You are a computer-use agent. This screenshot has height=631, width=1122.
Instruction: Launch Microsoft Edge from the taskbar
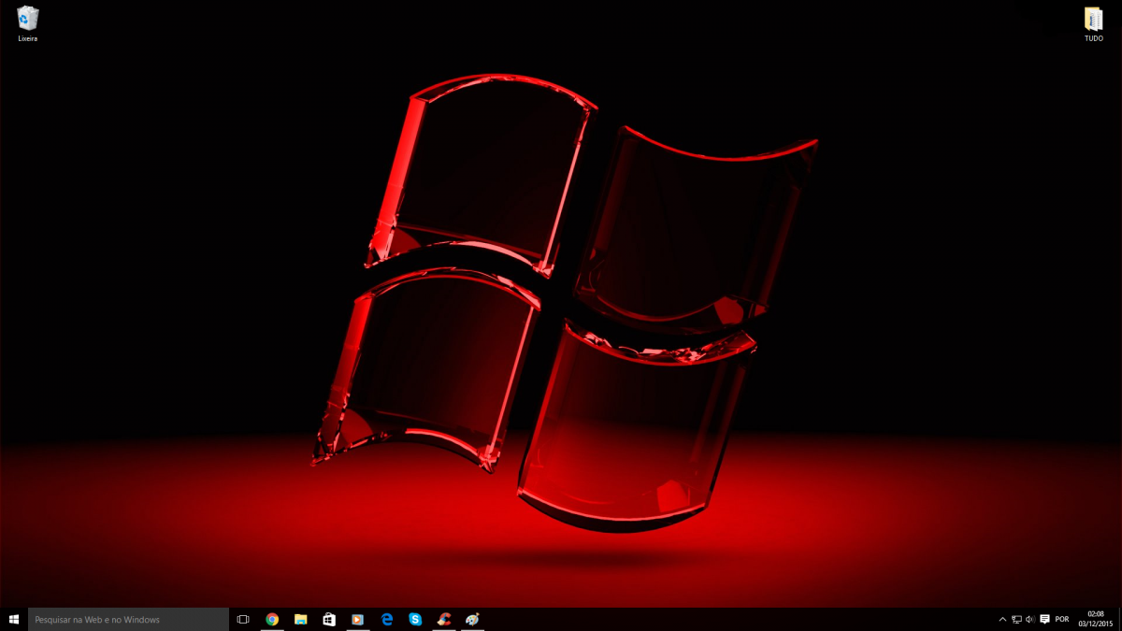[x=387, y=619]
